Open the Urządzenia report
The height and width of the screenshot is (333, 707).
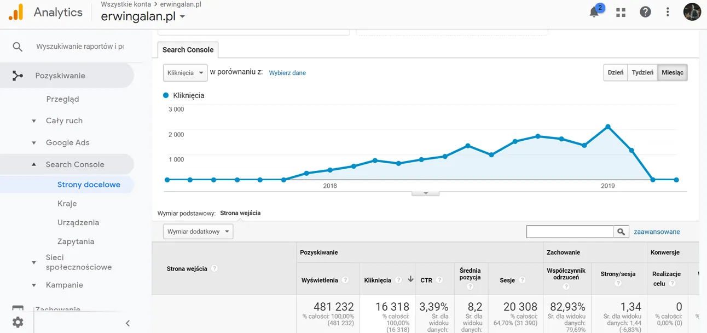(78, 222)
